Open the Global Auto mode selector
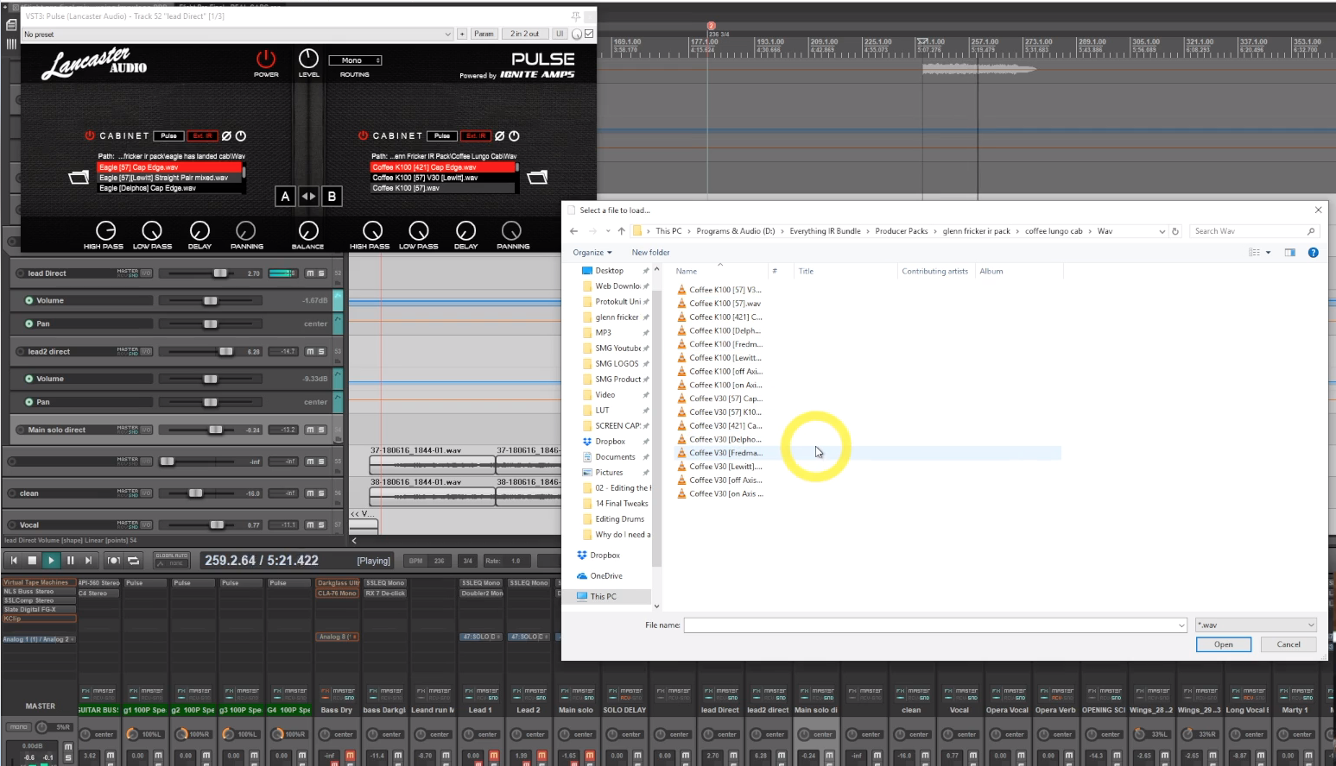The width and height of the screenshot is (1336, 766). [172, 561]
